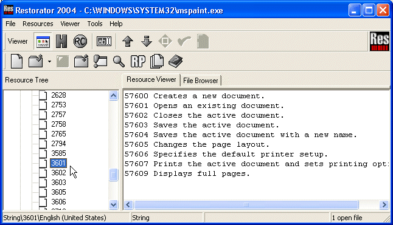Click the left arrow of horizontal scrollbar
393x225 pixels.
128,205
